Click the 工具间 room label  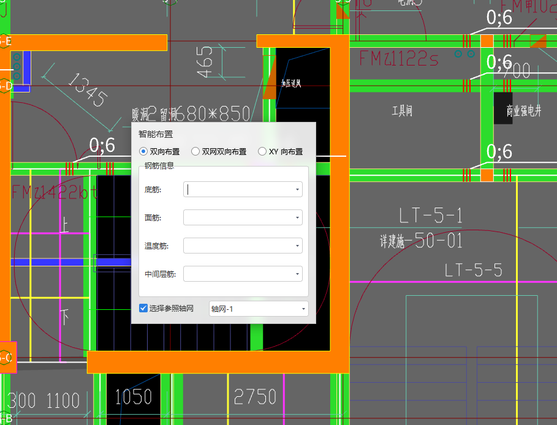(x=402, y=111)
